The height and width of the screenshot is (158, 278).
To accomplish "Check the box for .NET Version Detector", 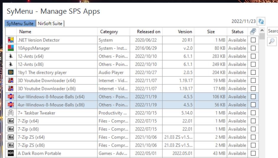I will pos(253,40).
